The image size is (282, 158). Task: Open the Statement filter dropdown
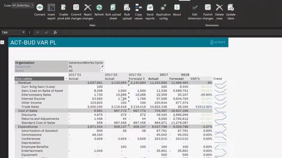tap(102, 67)
